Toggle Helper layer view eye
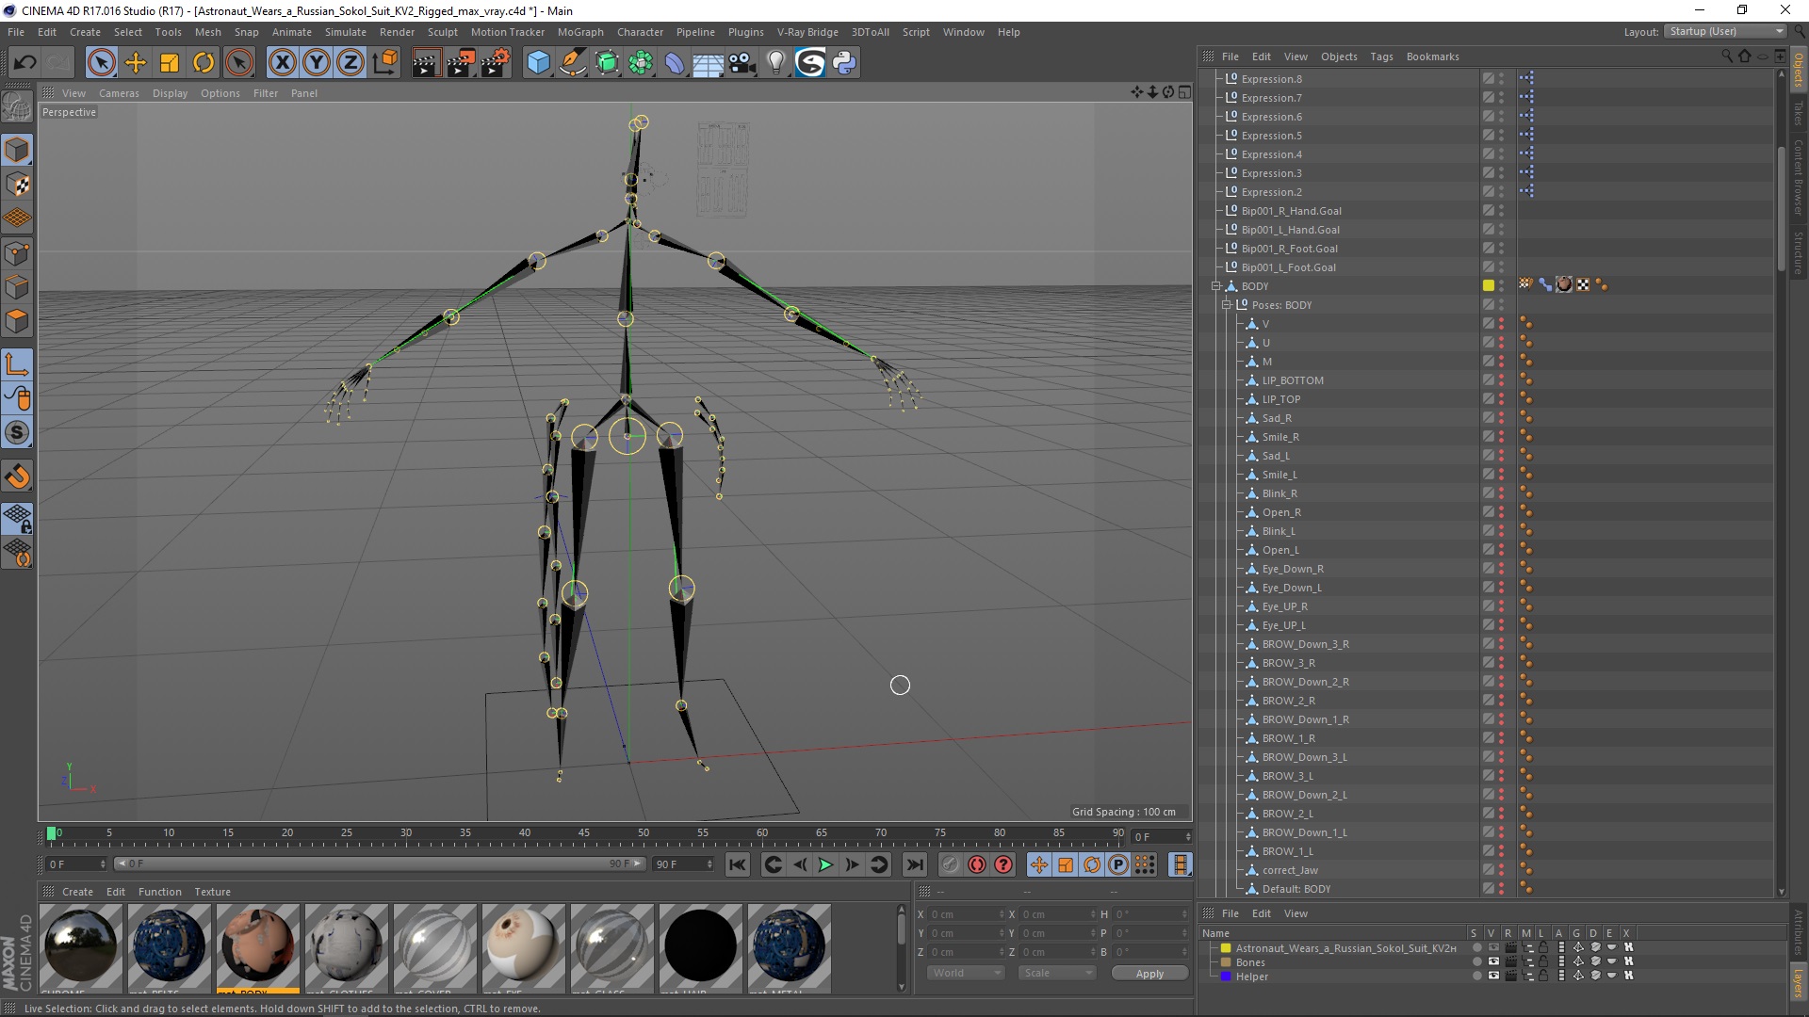The image size is (1809, 1017). click(1493, 976)
